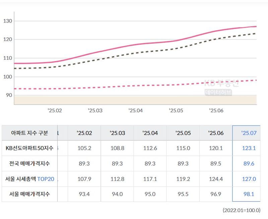The image size is (268, 219).
Task: Select the '25.02 table column header
Action: click(x=84, y=133)
